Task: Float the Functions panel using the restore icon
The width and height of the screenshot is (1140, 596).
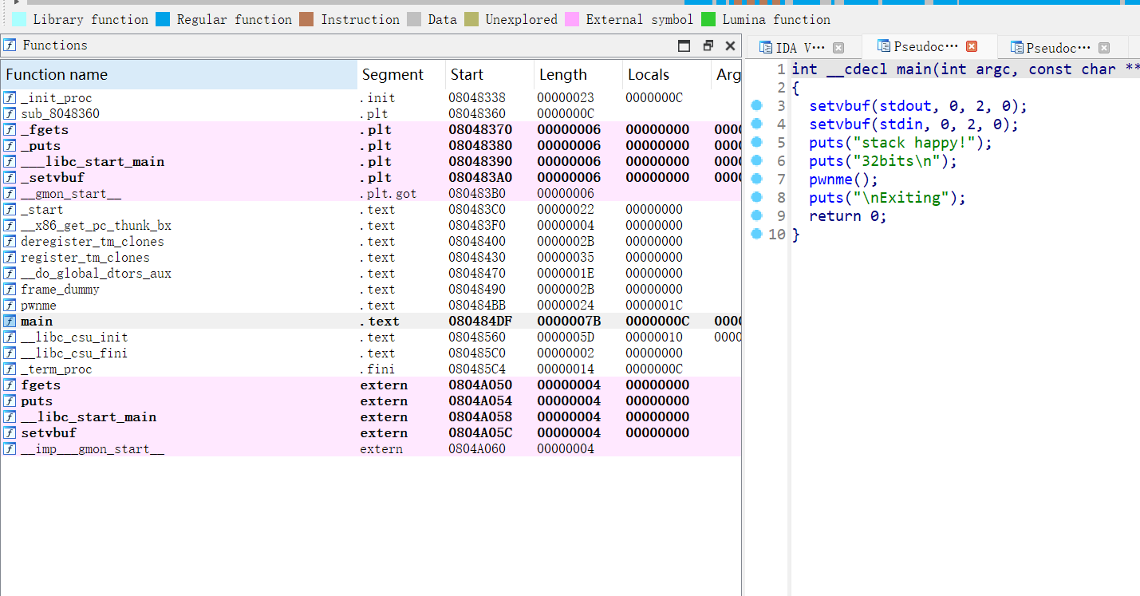Action: (708, 45)
